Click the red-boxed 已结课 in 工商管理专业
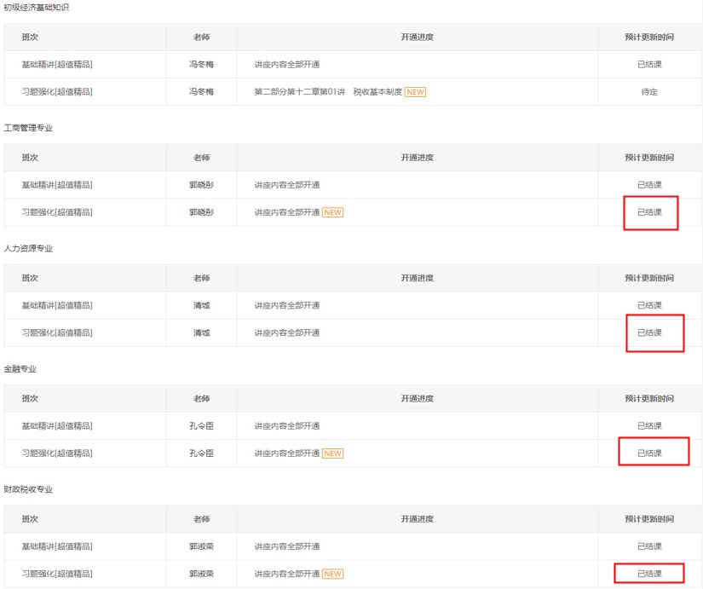The image size is (703, 589). click(x=649, y=212)
